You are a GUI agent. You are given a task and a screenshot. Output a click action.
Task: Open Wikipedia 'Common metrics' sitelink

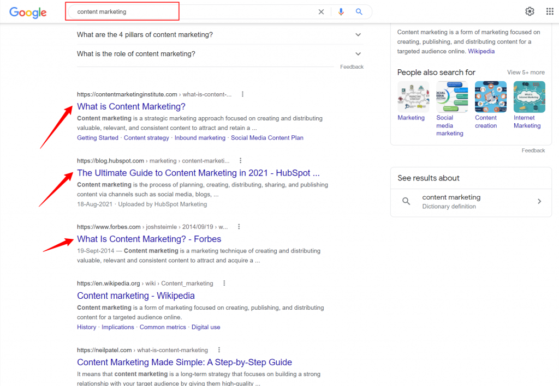pyautogui.click(x=163, y=327)
